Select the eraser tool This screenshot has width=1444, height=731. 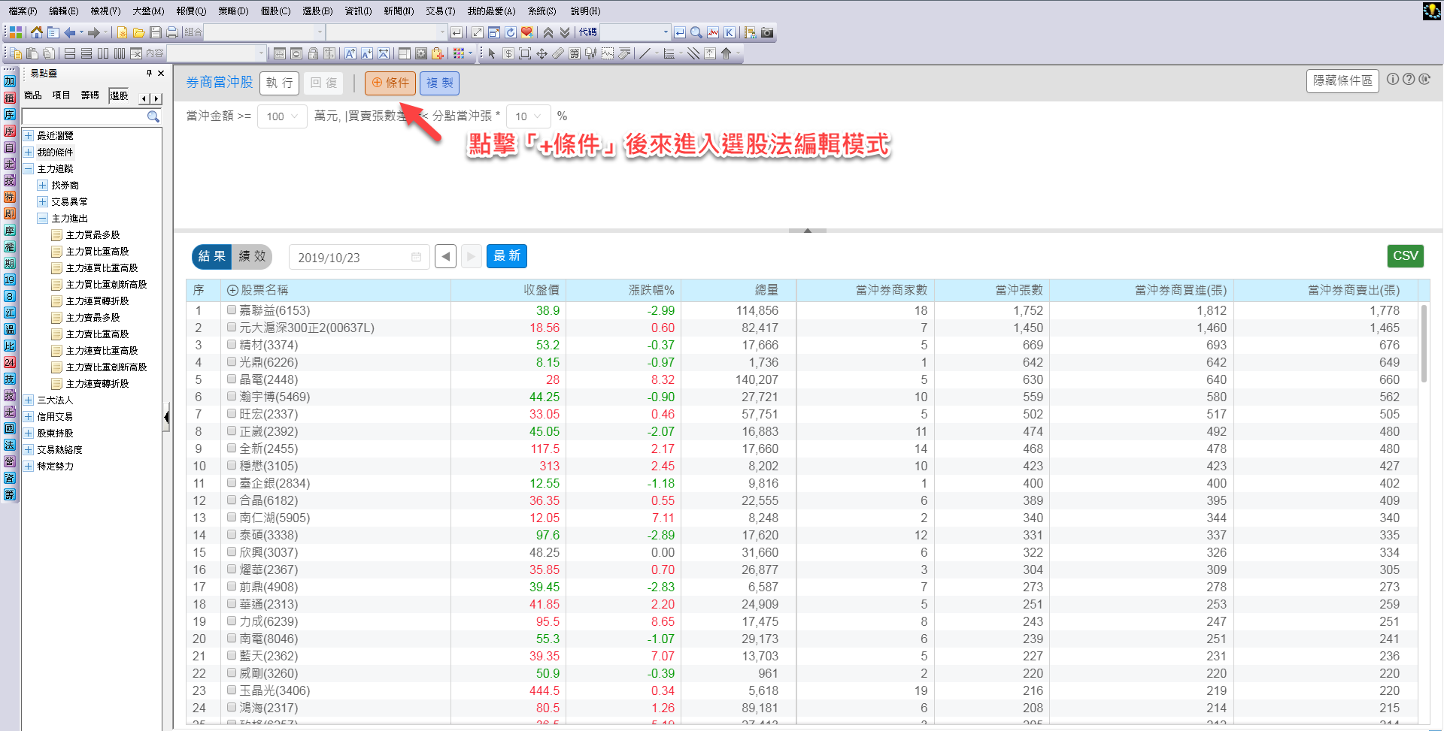558,53
